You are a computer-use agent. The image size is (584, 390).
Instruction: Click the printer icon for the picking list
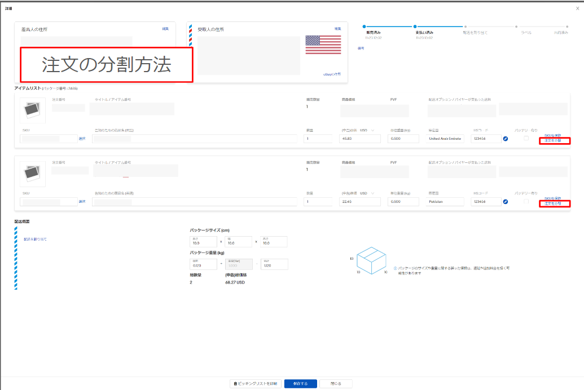236,384
